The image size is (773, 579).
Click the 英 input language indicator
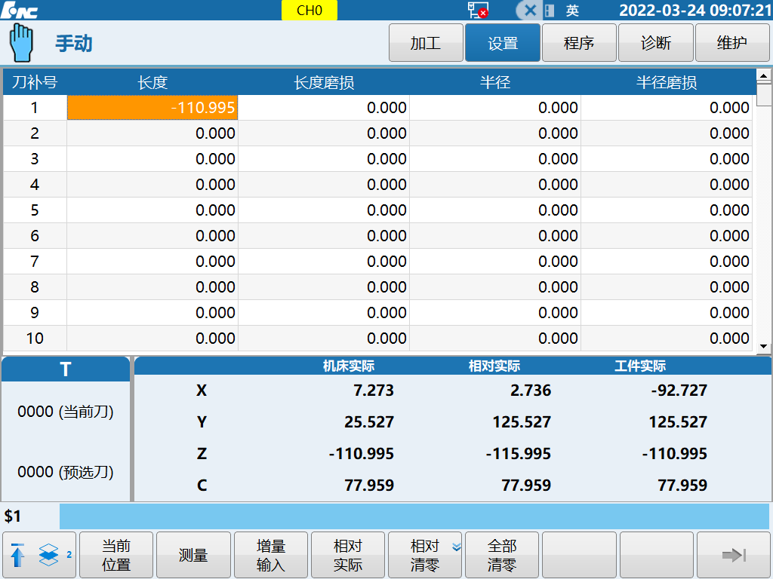point(572,11)
